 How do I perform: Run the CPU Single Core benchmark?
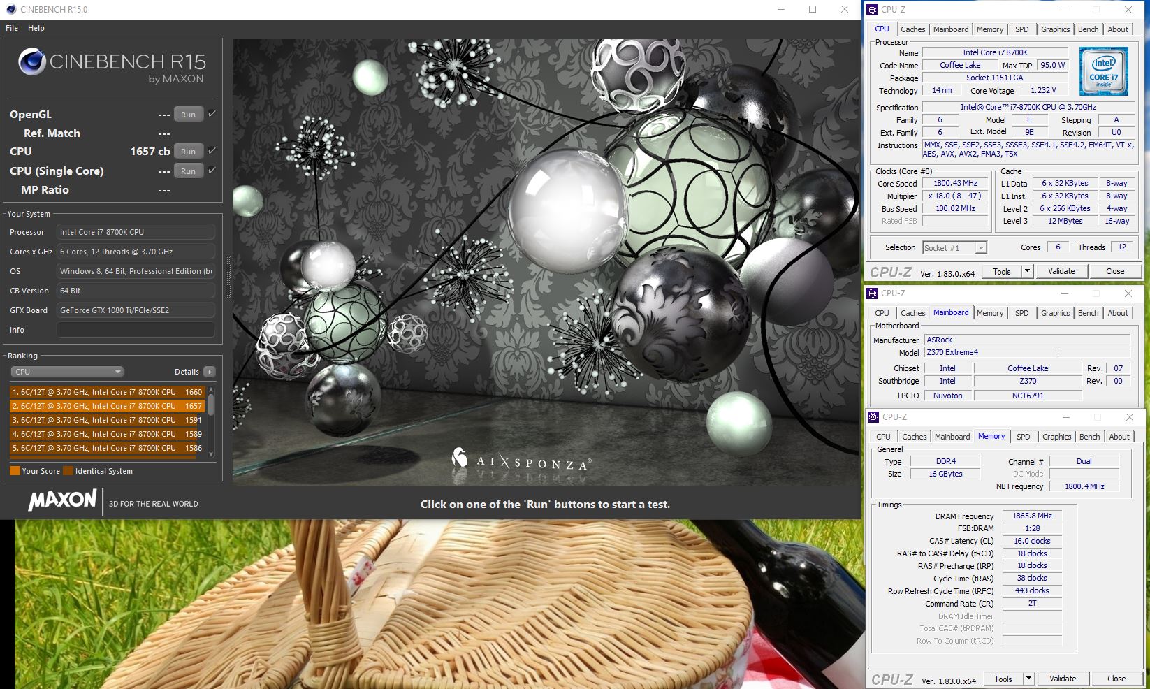[188, 171]
